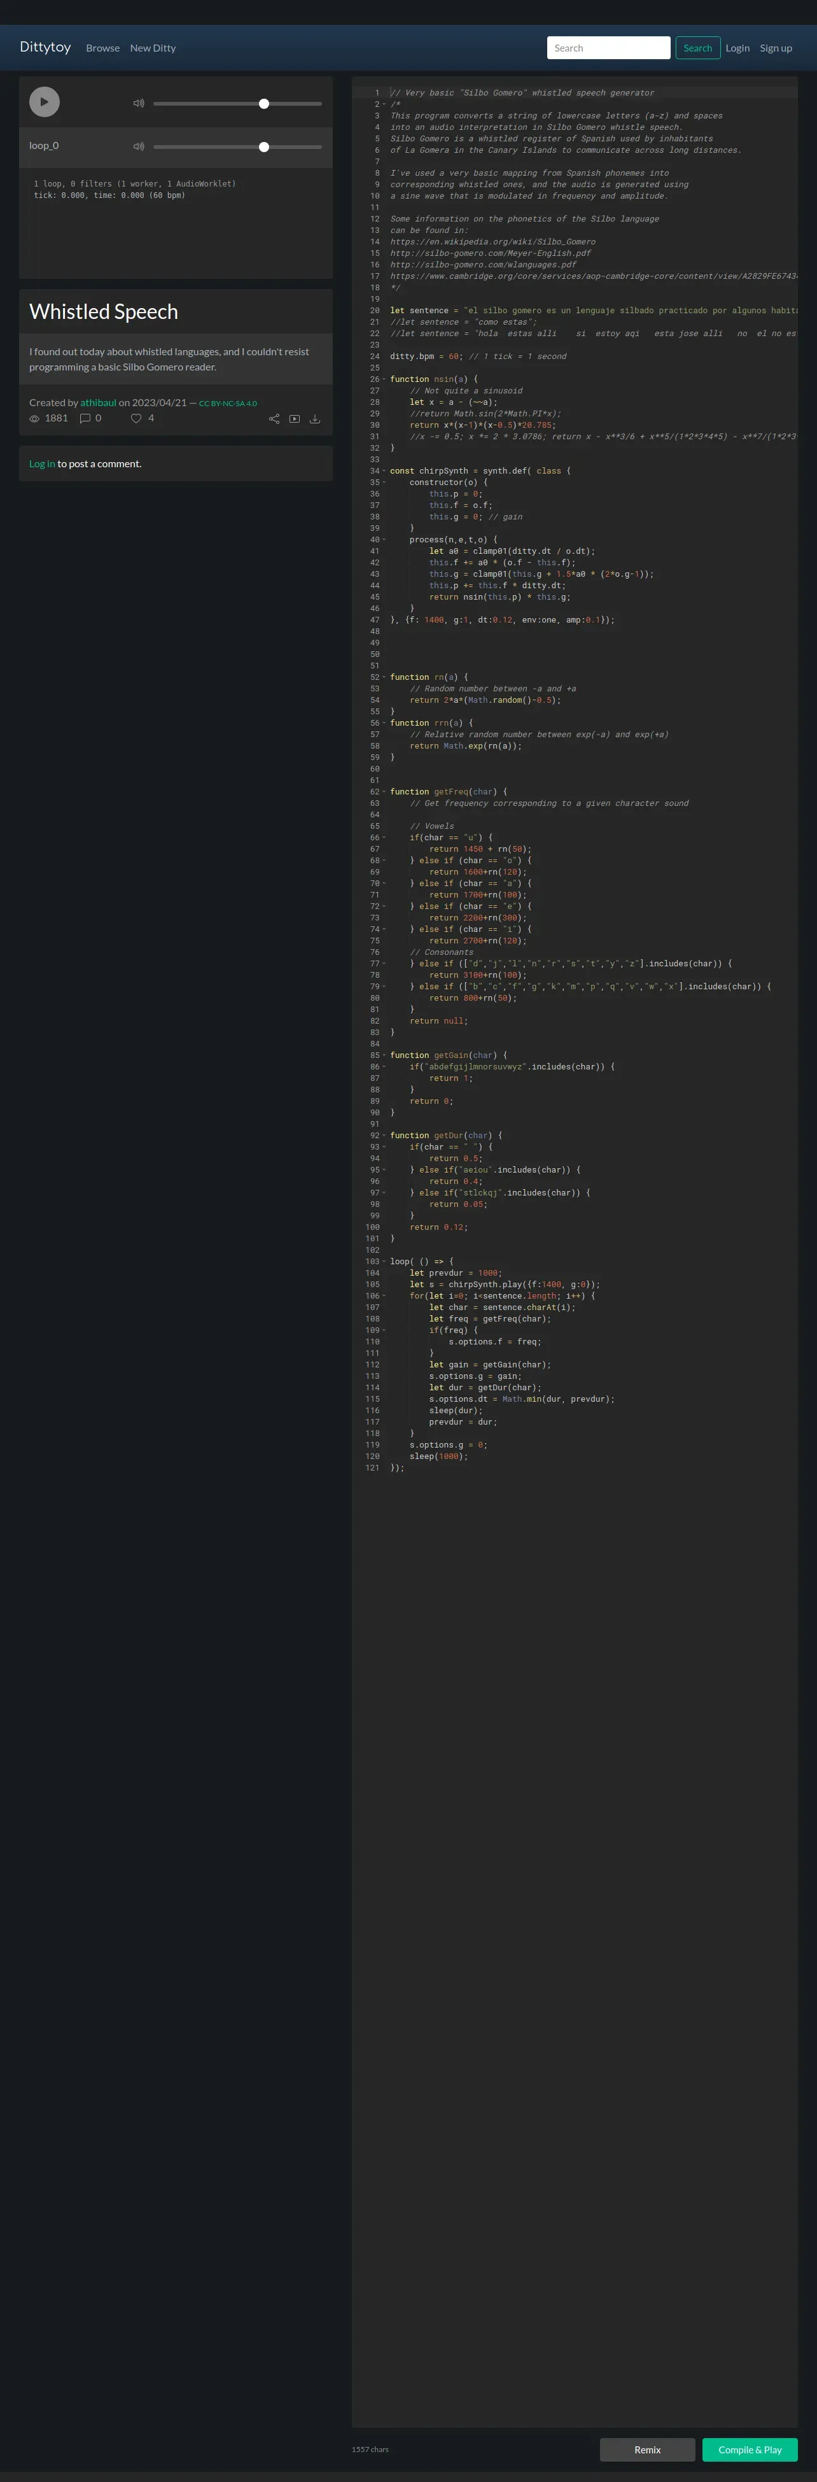Open the Browse menu item
The width and height of the screenshot is (817, 2482).
click(x=103, y=48)
